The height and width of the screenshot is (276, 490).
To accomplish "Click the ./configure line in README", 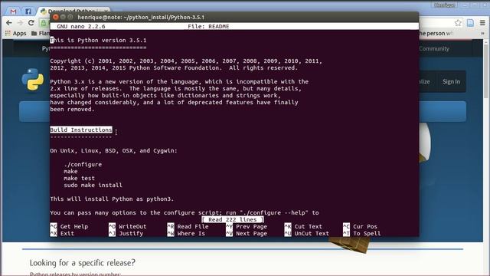I will coord(83,164).
